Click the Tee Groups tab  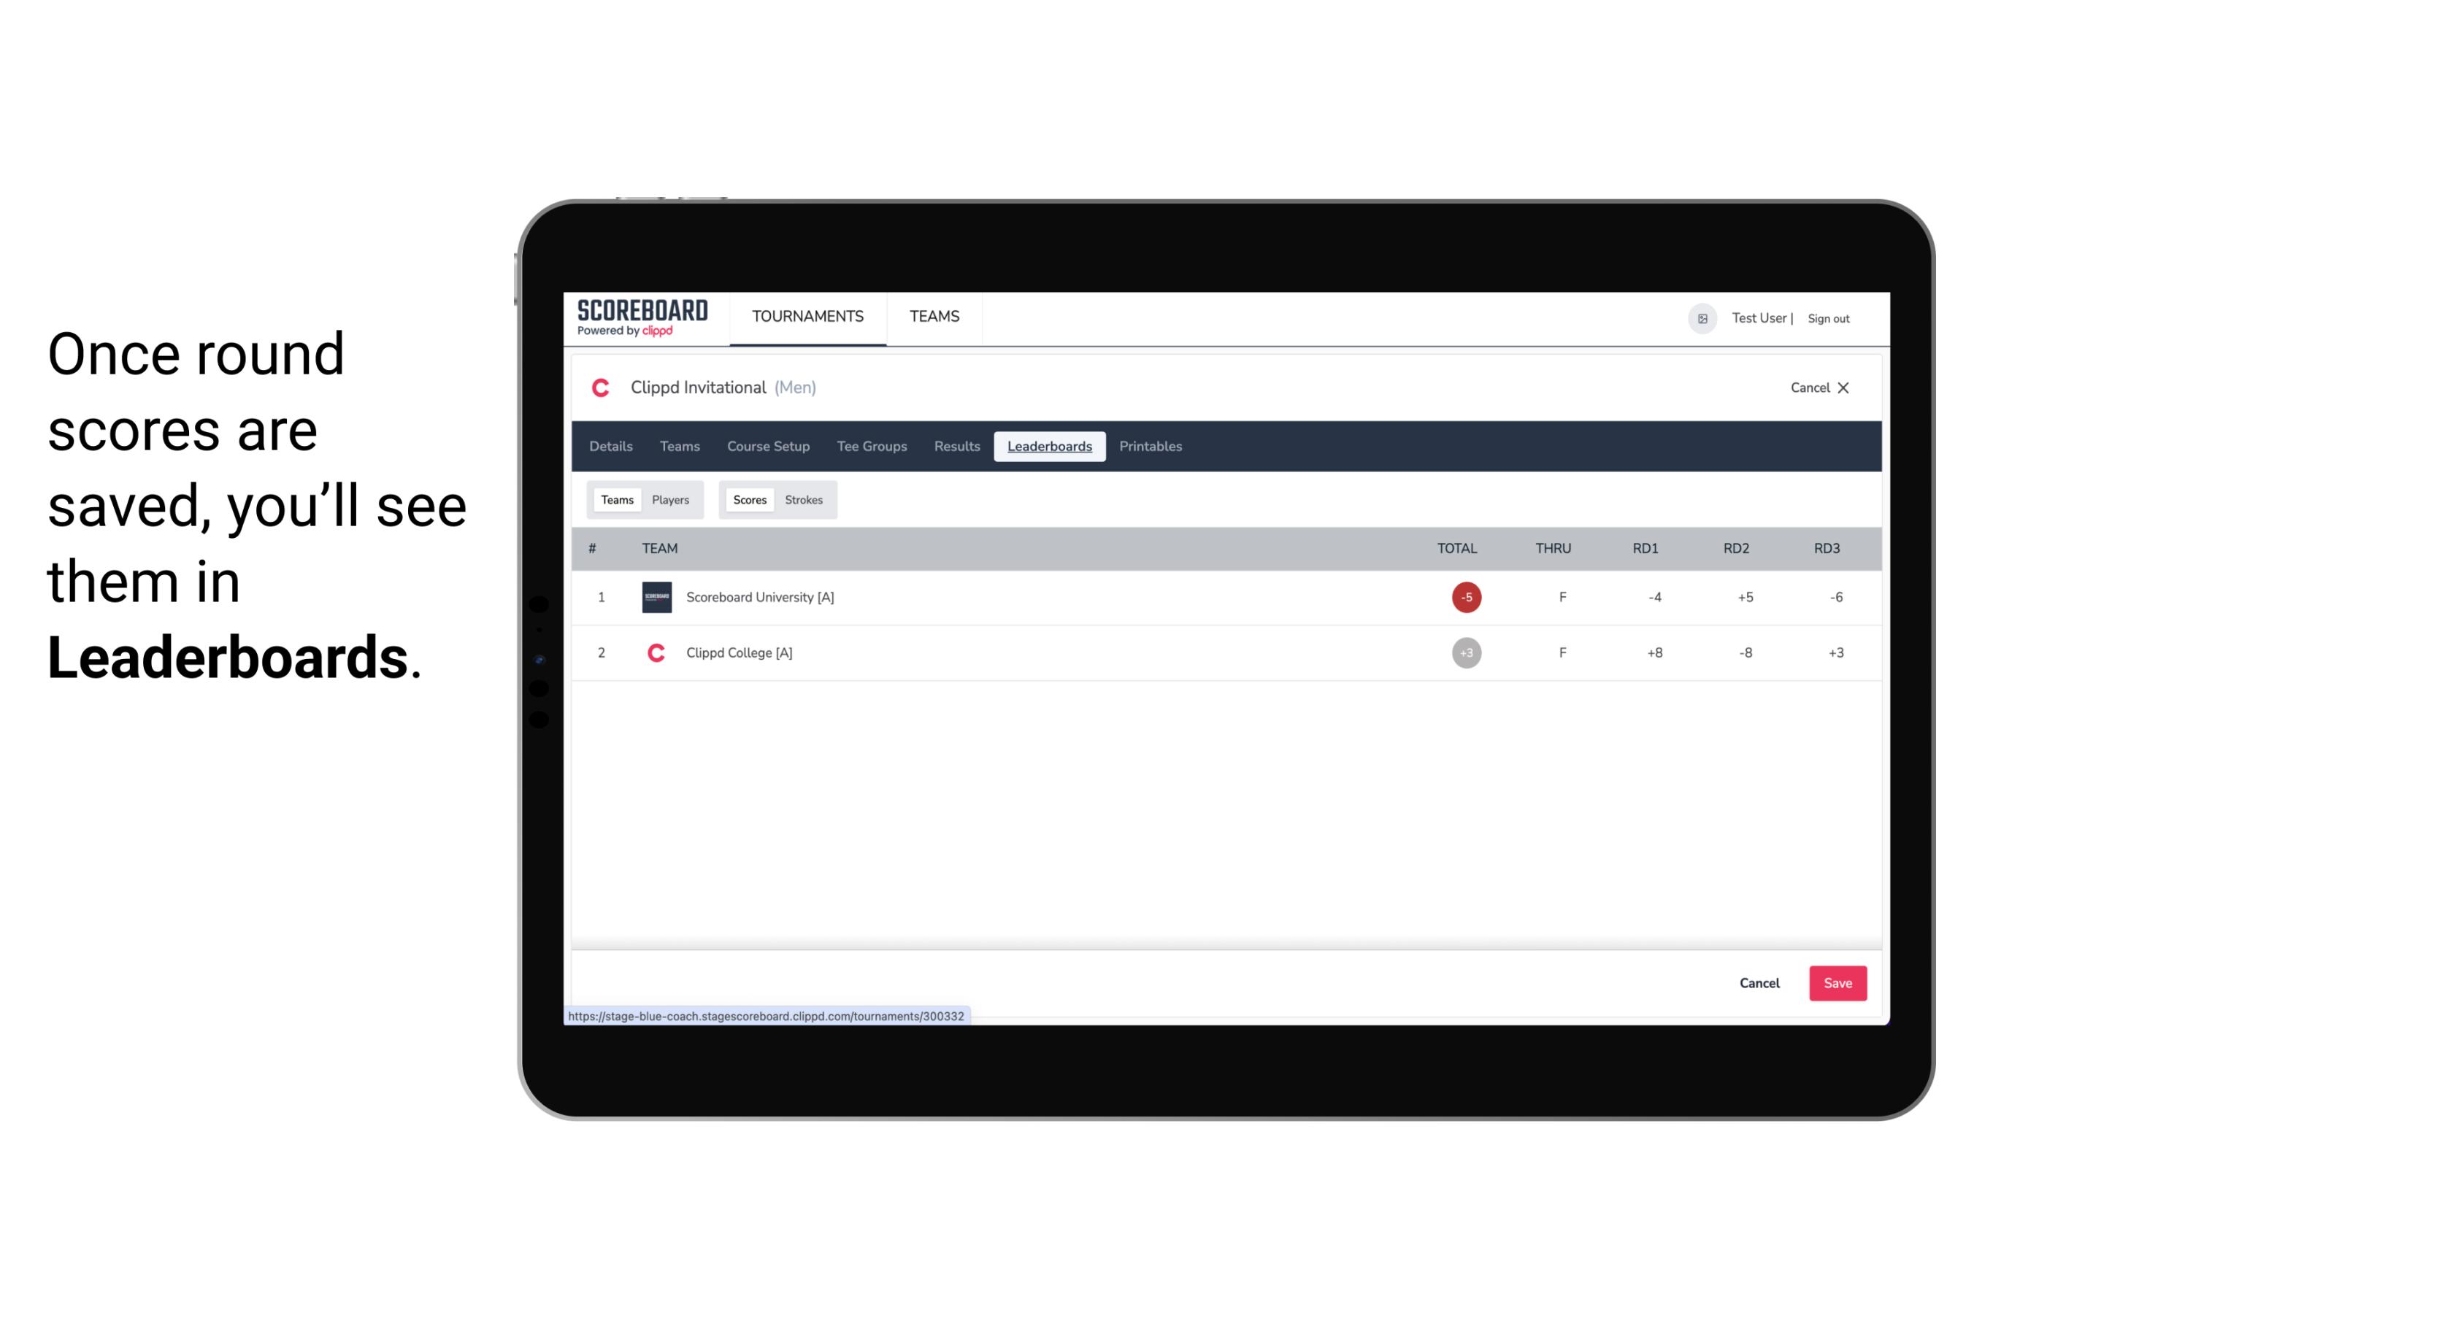tap(870, 447)
